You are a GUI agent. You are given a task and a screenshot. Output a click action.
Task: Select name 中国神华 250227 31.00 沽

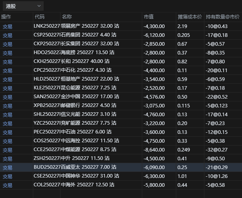click(x=90, y=176)
